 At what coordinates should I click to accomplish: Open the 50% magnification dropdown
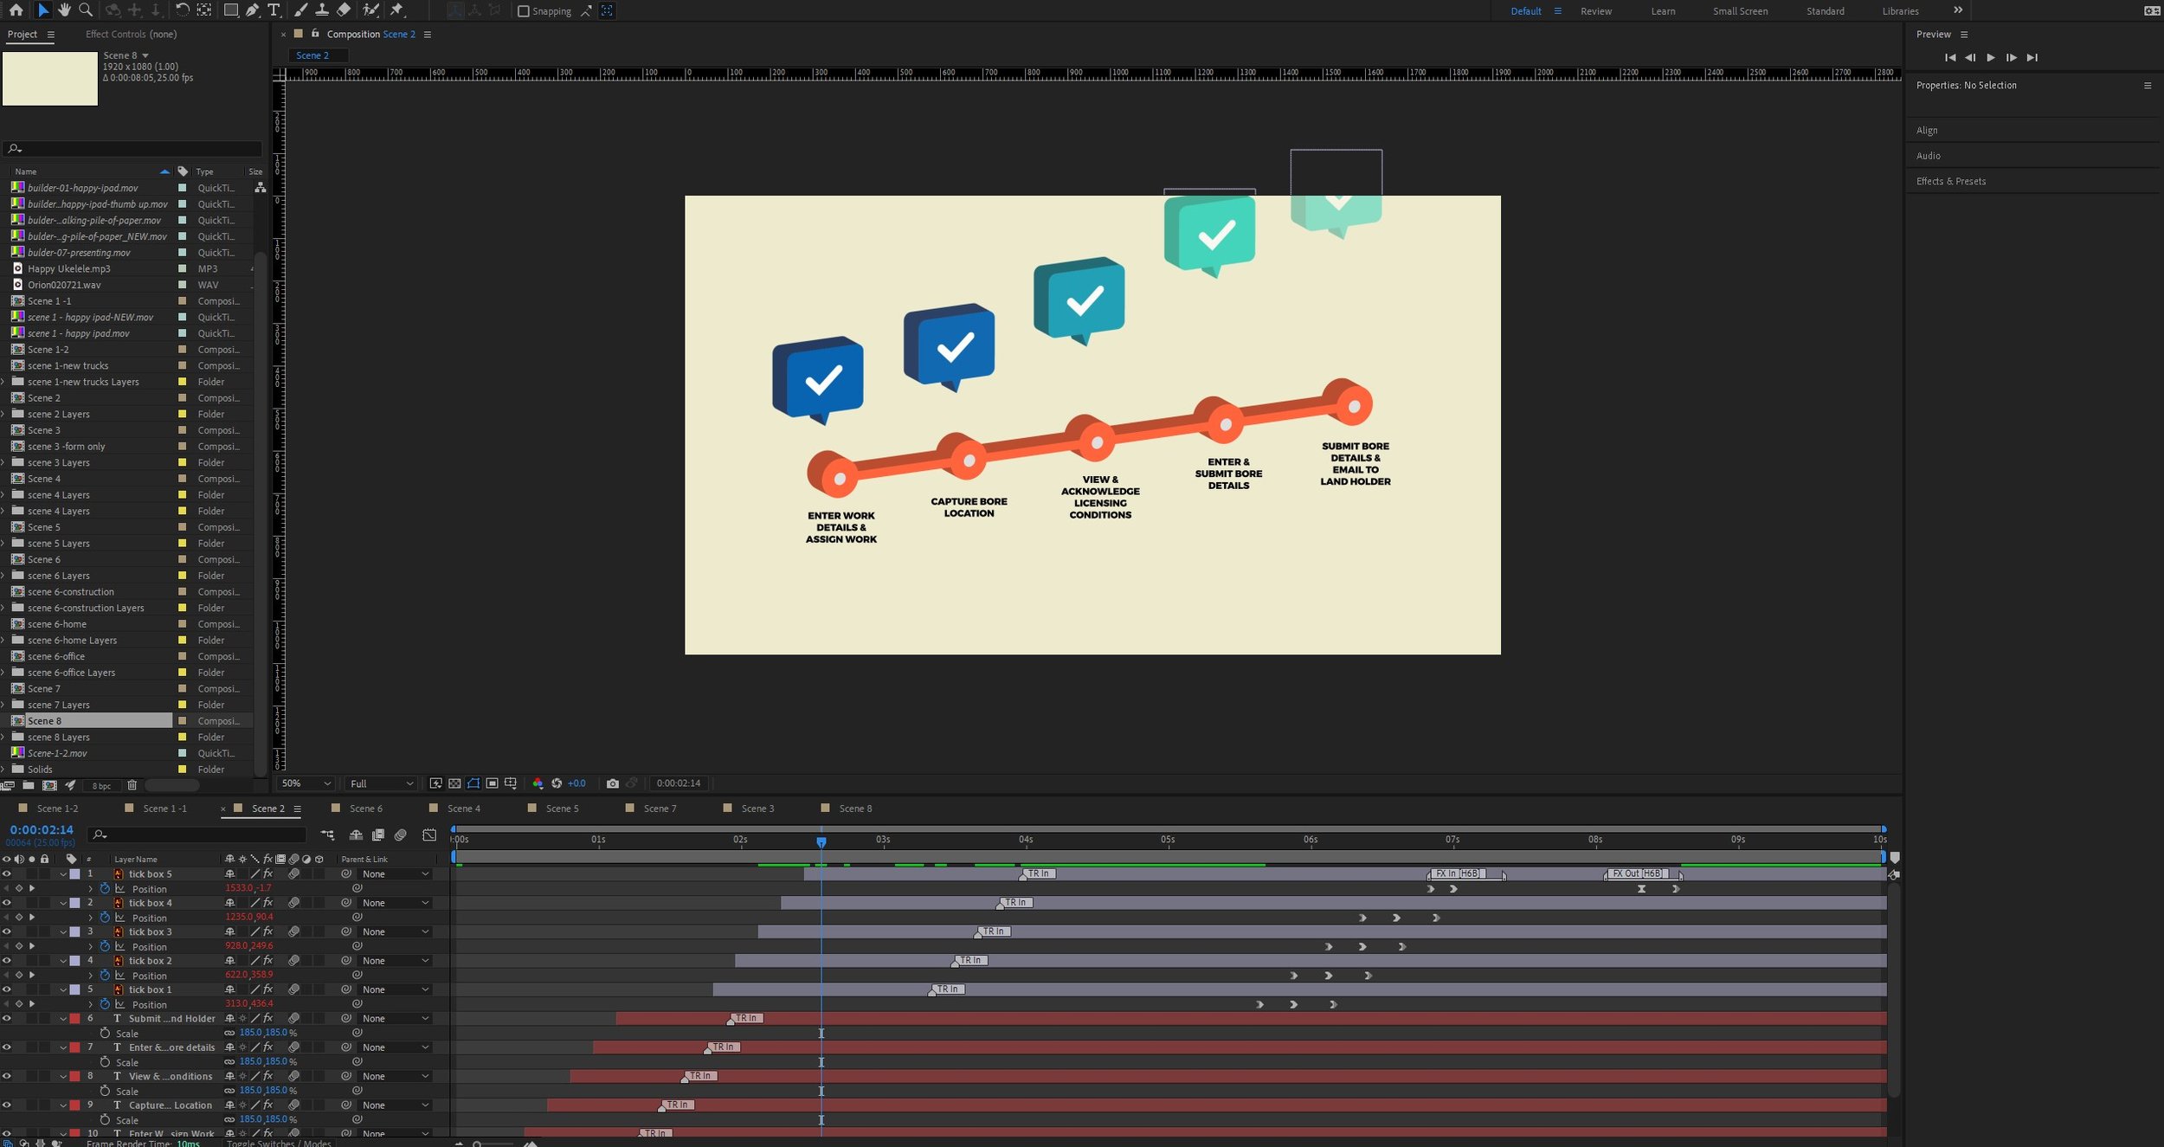[306, 783]
